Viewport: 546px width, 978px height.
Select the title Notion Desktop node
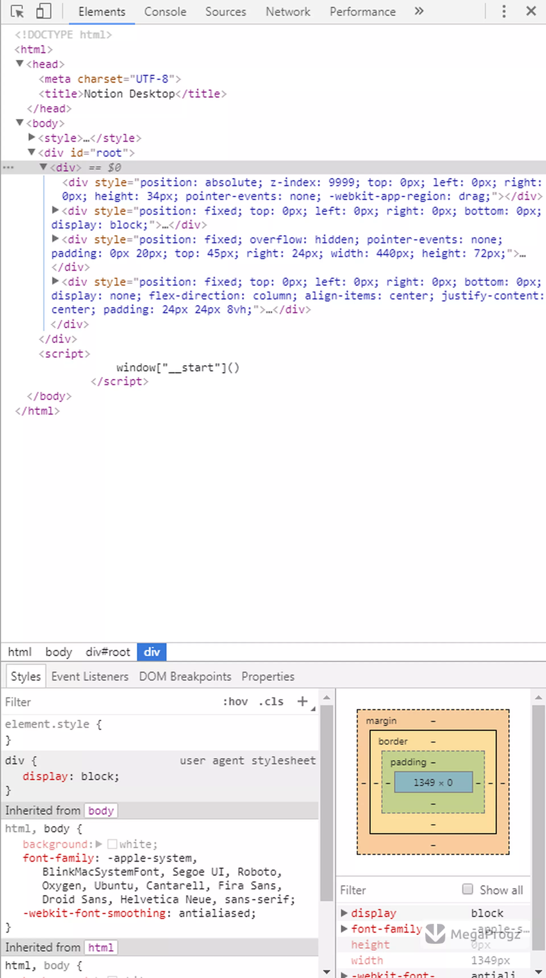click(x=133, y=94)
